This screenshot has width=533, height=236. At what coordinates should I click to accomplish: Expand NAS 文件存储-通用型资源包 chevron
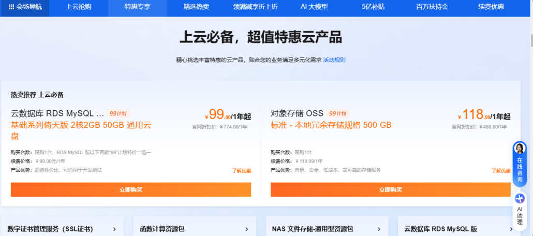379,229
